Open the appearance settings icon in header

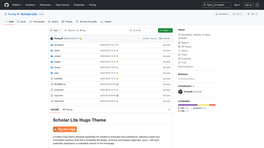(257, 5)
